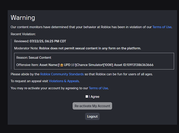Click the 'Chance Simulator![100K!]' asset name text

point(95,65)
